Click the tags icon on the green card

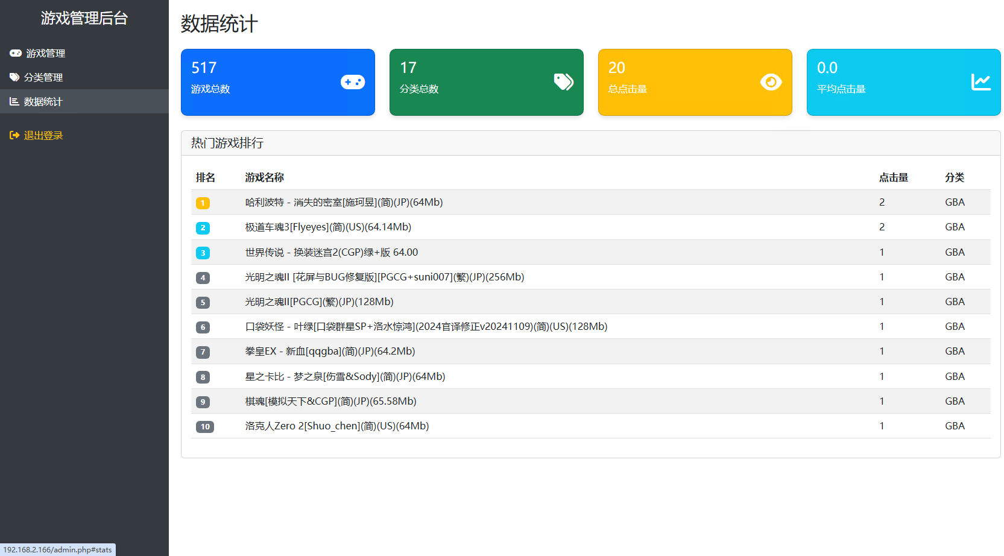pyautogui.click(x=563, y=82)
